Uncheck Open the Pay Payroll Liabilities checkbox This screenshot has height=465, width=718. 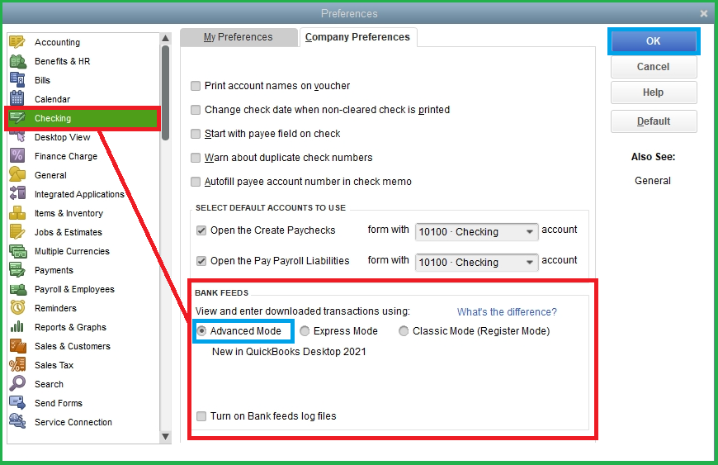click(x=201, y=261)
